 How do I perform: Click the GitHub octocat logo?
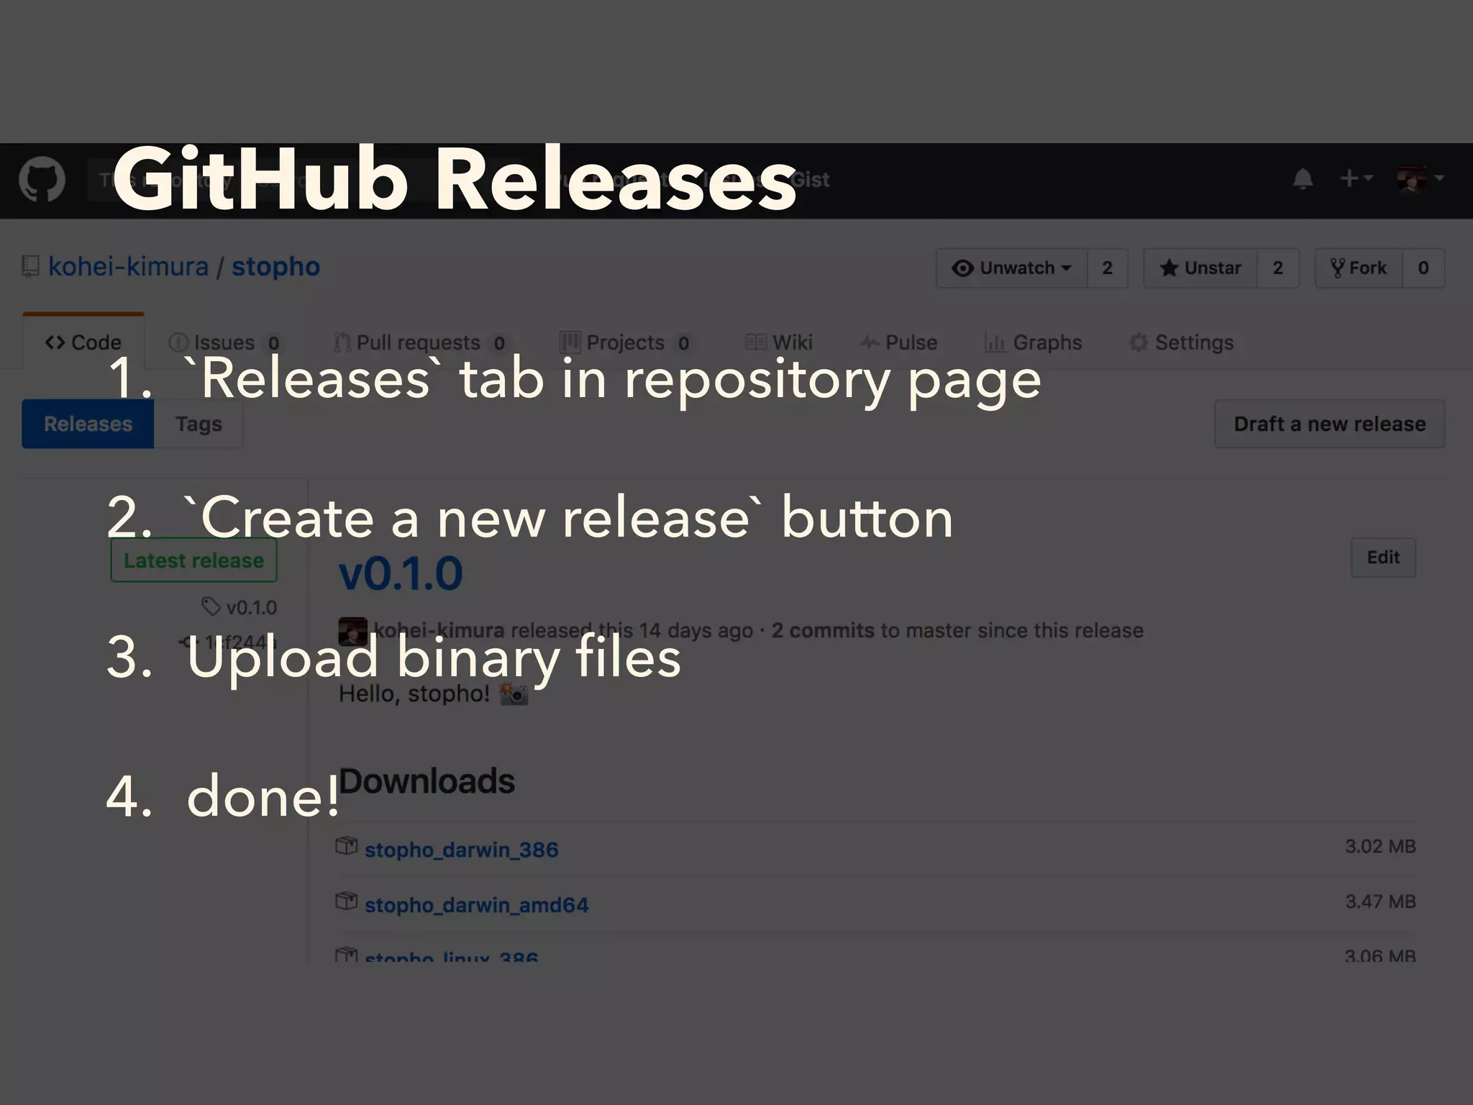click(x=42, y=180)
